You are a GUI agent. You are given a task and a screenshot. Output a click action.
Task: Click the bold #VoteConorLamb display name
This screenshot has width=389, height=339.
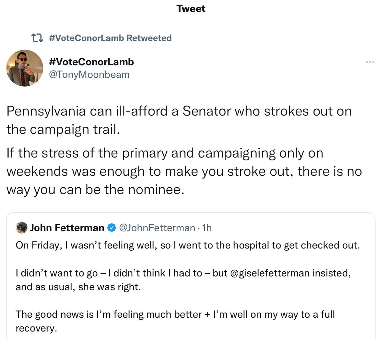click(x=91, y=62)
